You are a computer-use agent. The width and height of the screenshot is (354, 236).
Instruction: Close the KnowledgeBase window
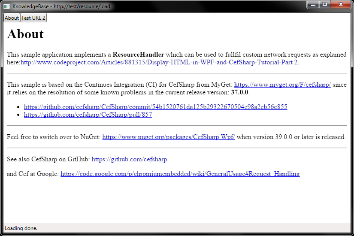click(341, 5)
